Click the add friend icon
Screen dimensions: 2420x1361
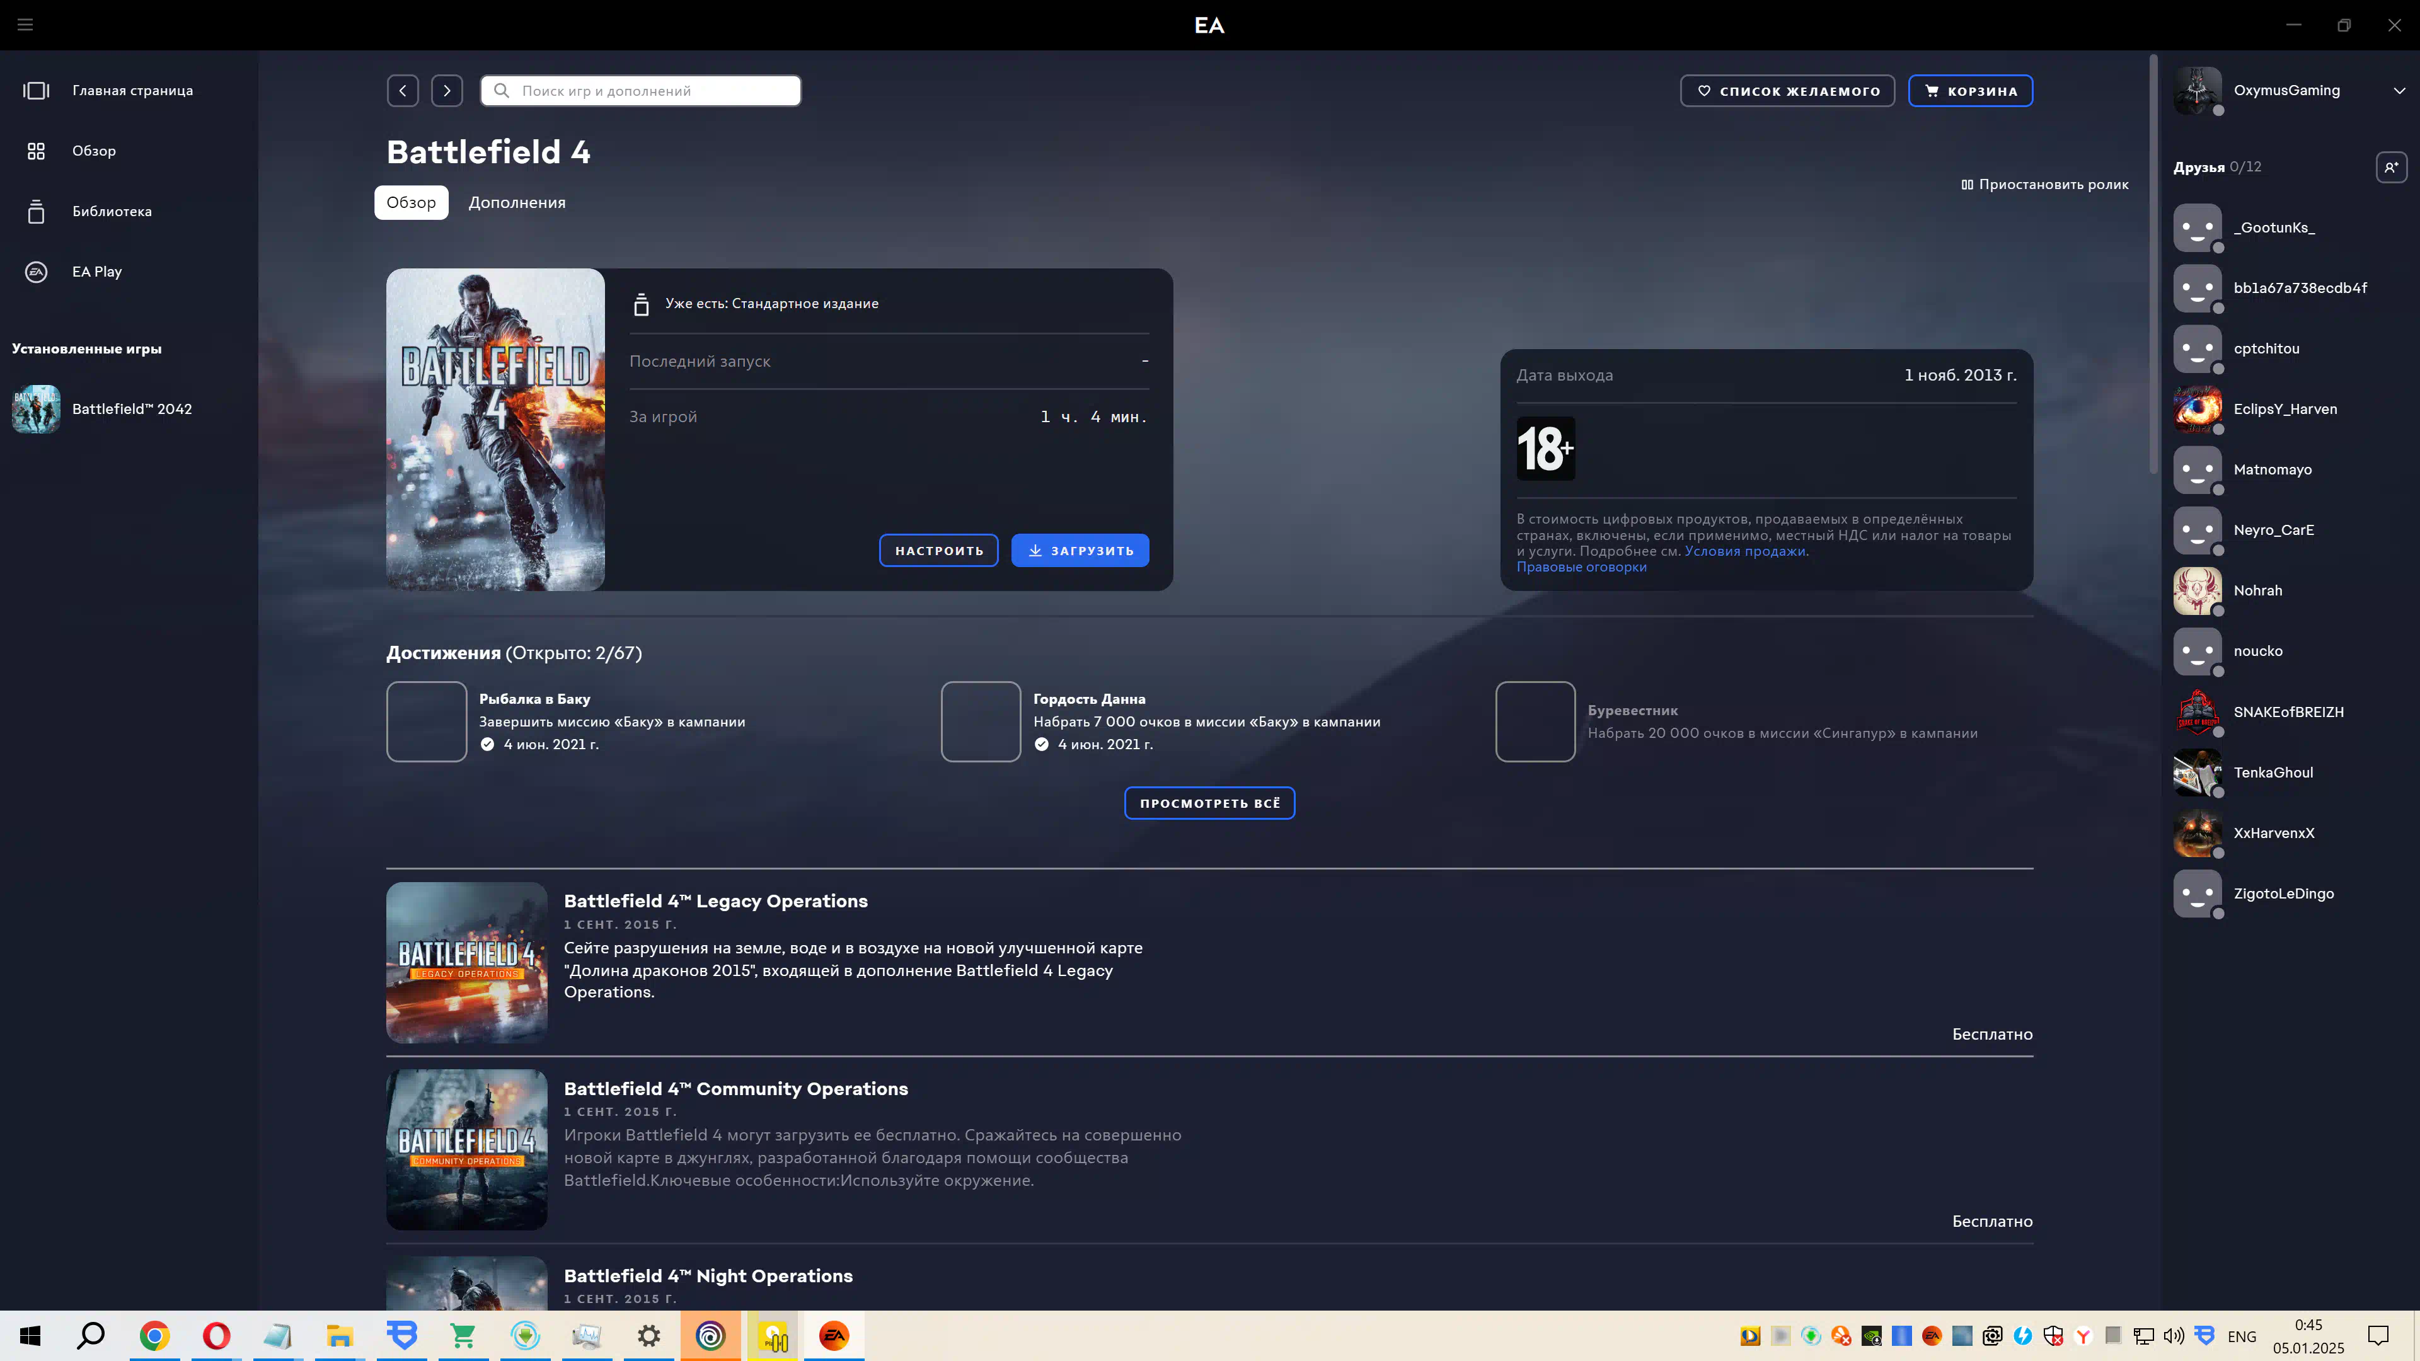pos(2392,167)
